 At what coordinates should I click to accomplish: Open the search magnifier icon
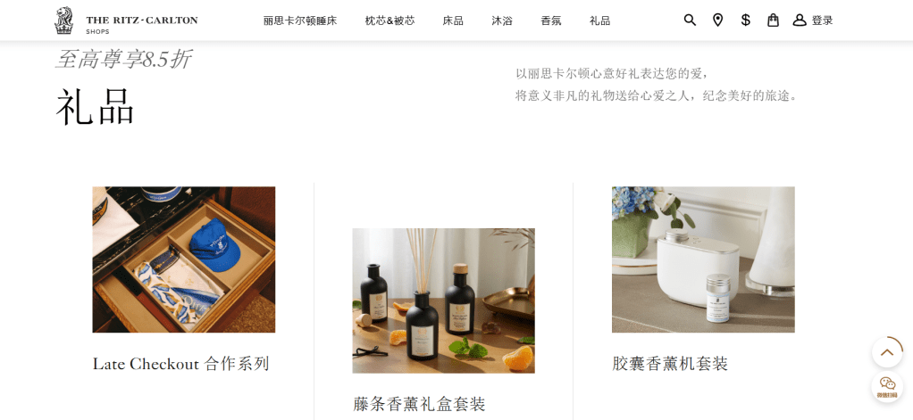click(x=690, y=21)
